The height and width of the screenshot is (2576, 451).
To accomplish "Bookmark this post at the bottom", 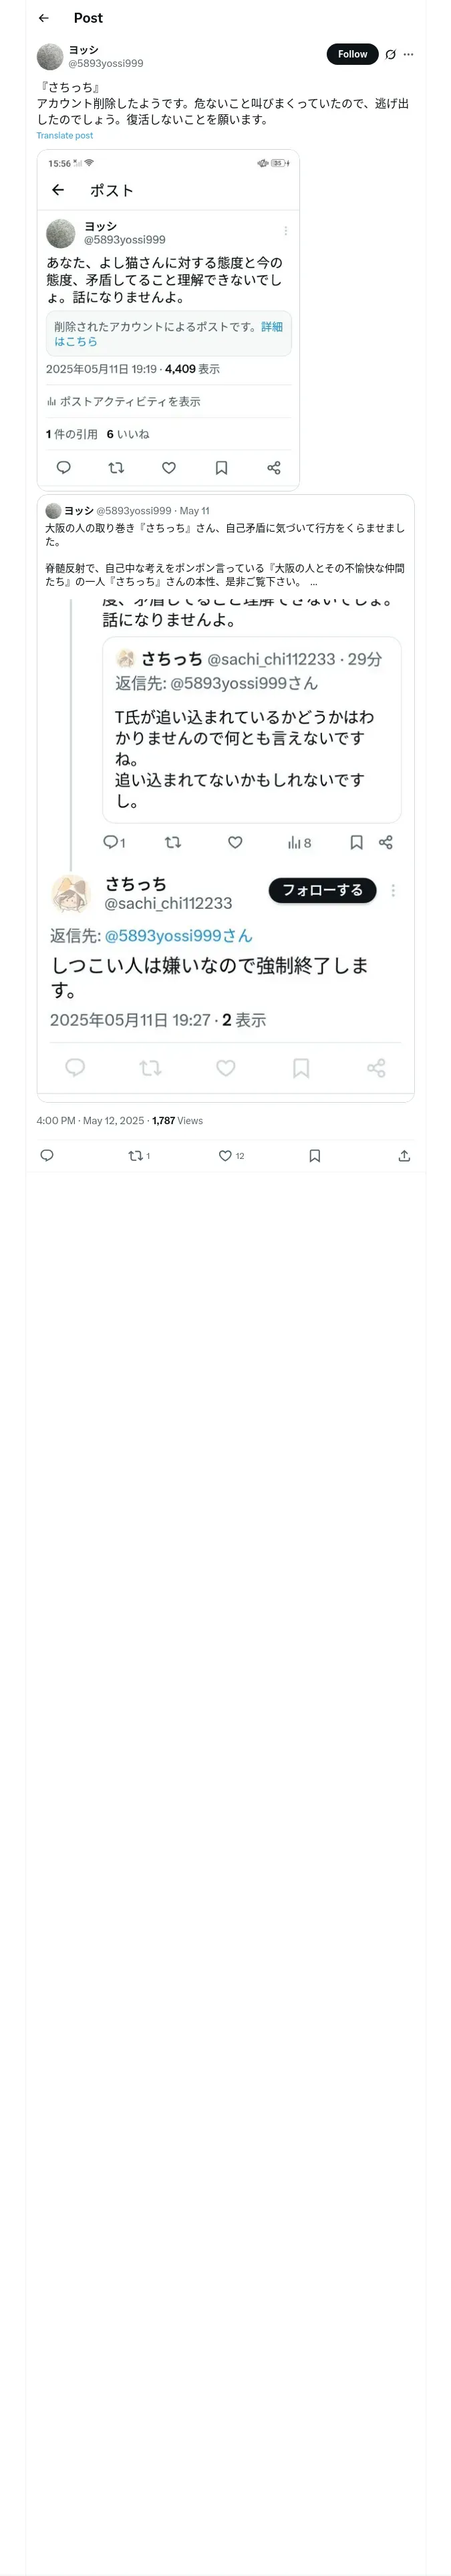I will 315,1155.
